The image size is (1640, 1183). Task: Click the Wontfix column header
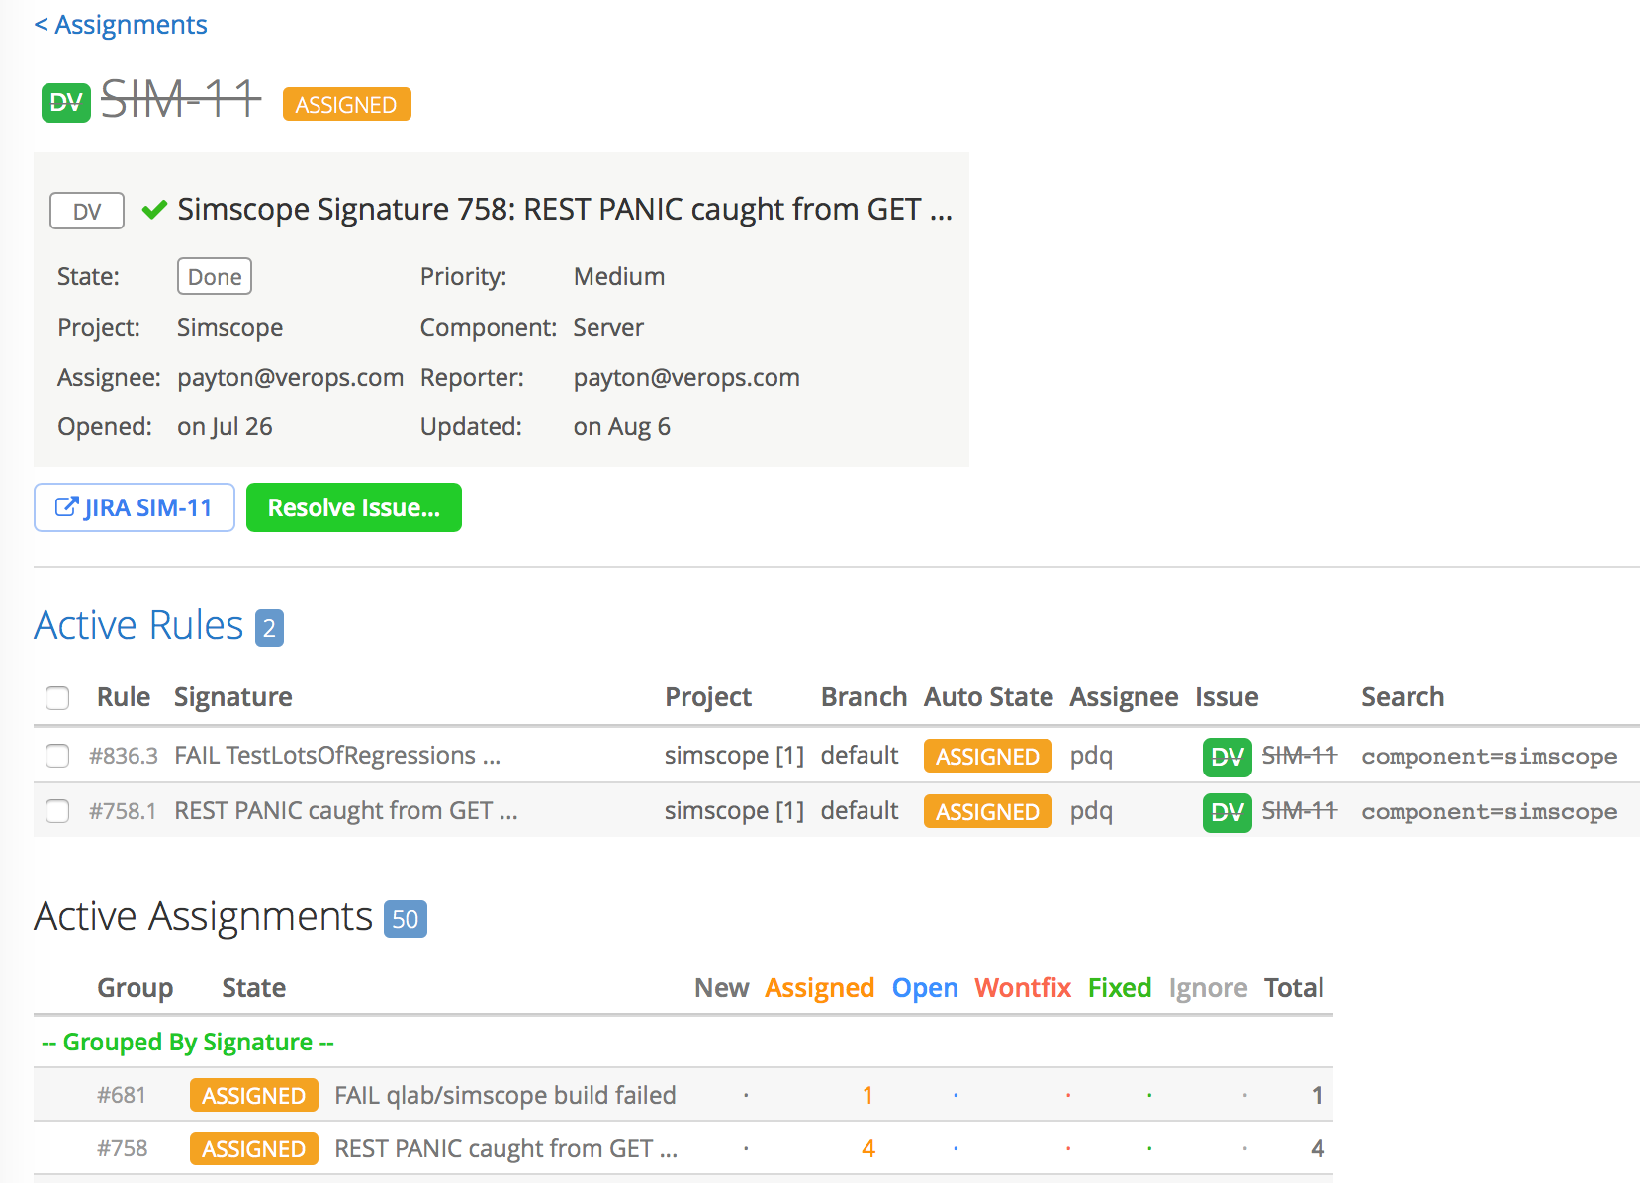(1022, 988)
